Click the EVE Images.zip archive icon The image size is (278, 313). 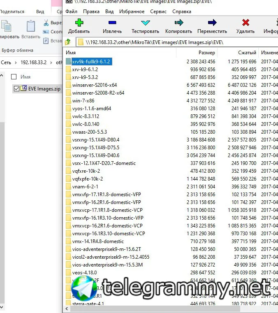point(23,88)
